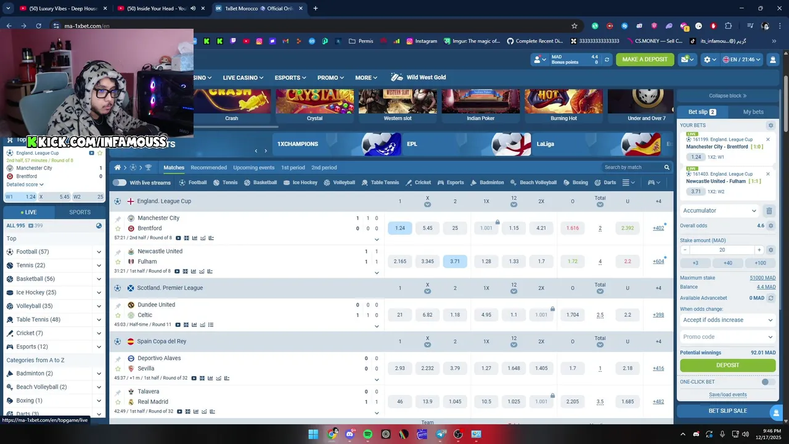Filter matches by Cricket sport icon
789x444 pixels.
pyautogui.click(x=419, y=183)
